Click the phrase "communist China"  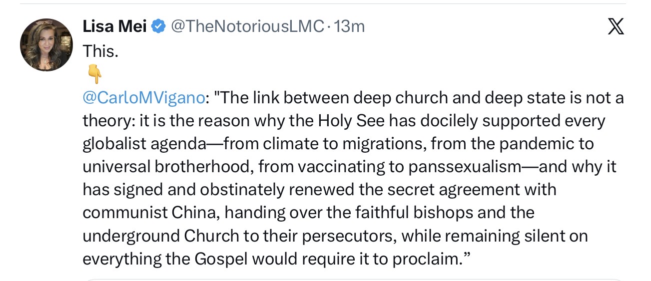pyautogui.click(x=150, y=213)
